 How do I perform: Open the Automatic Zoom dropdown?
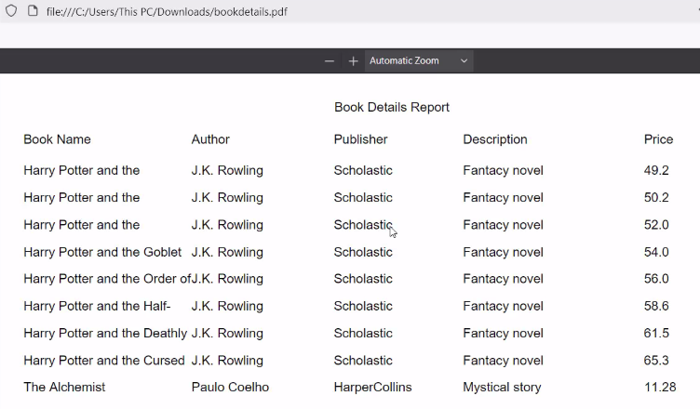point(419,61)
